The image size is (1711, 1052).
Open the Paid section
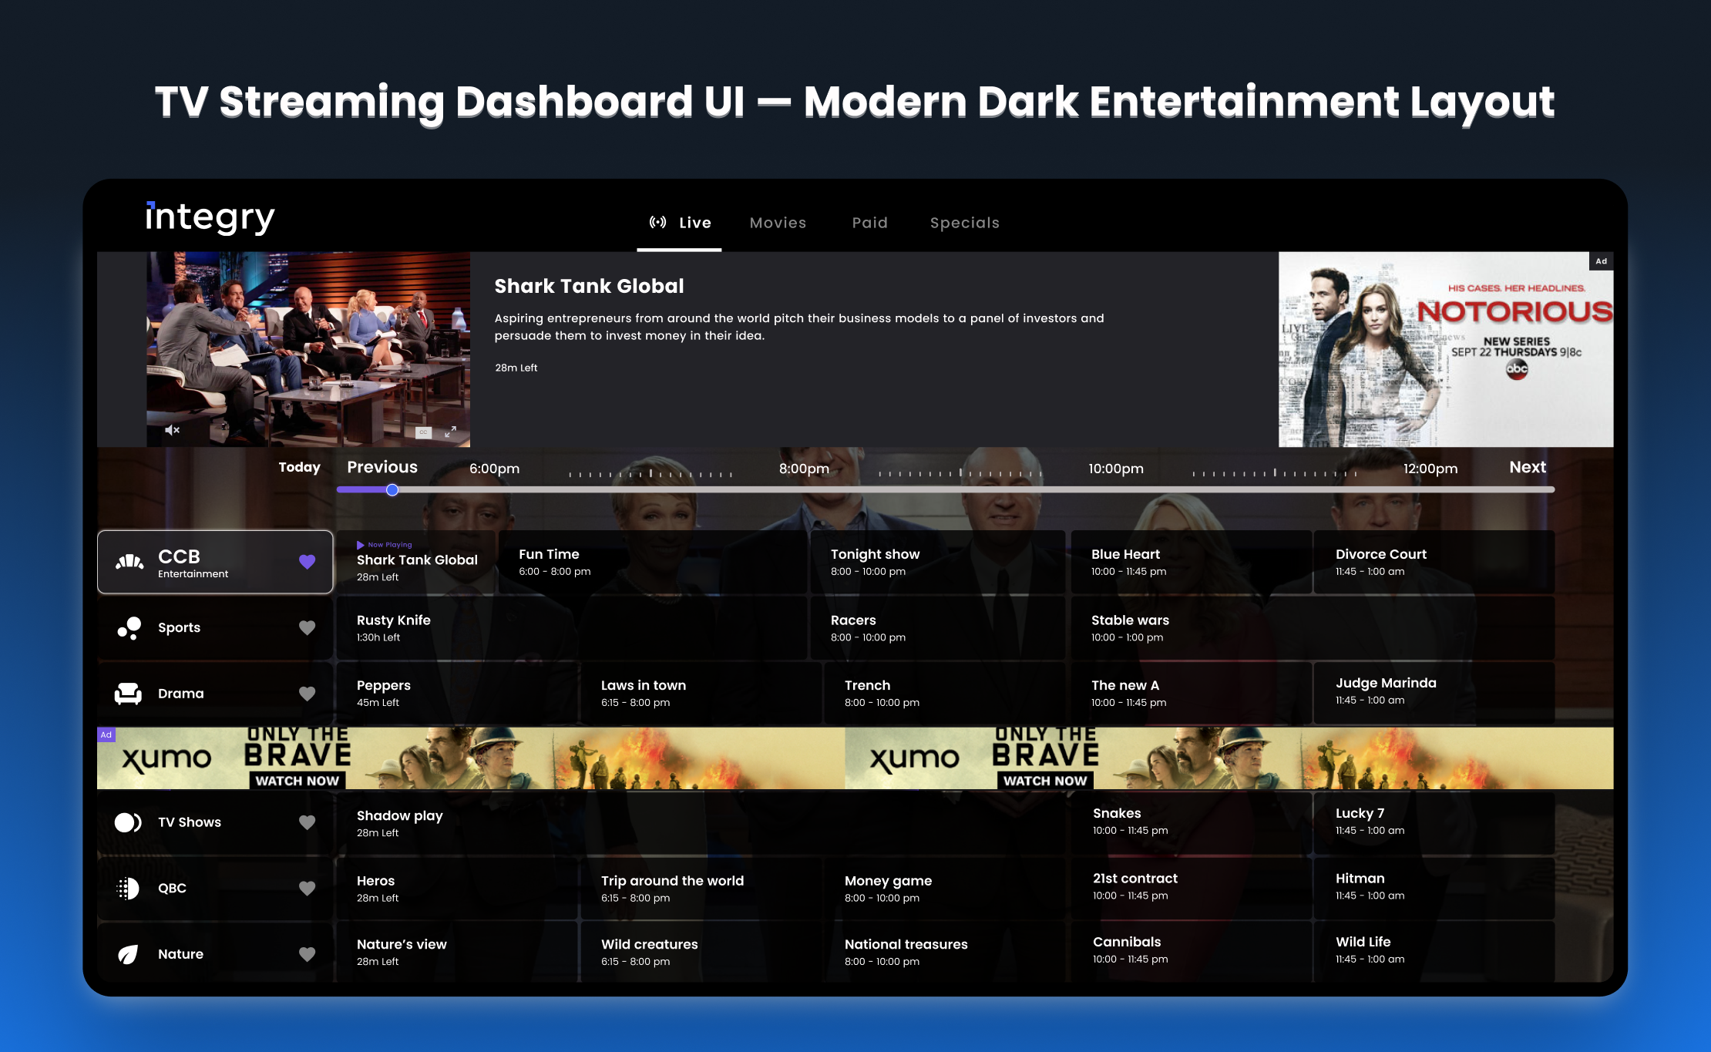(869, 223)
